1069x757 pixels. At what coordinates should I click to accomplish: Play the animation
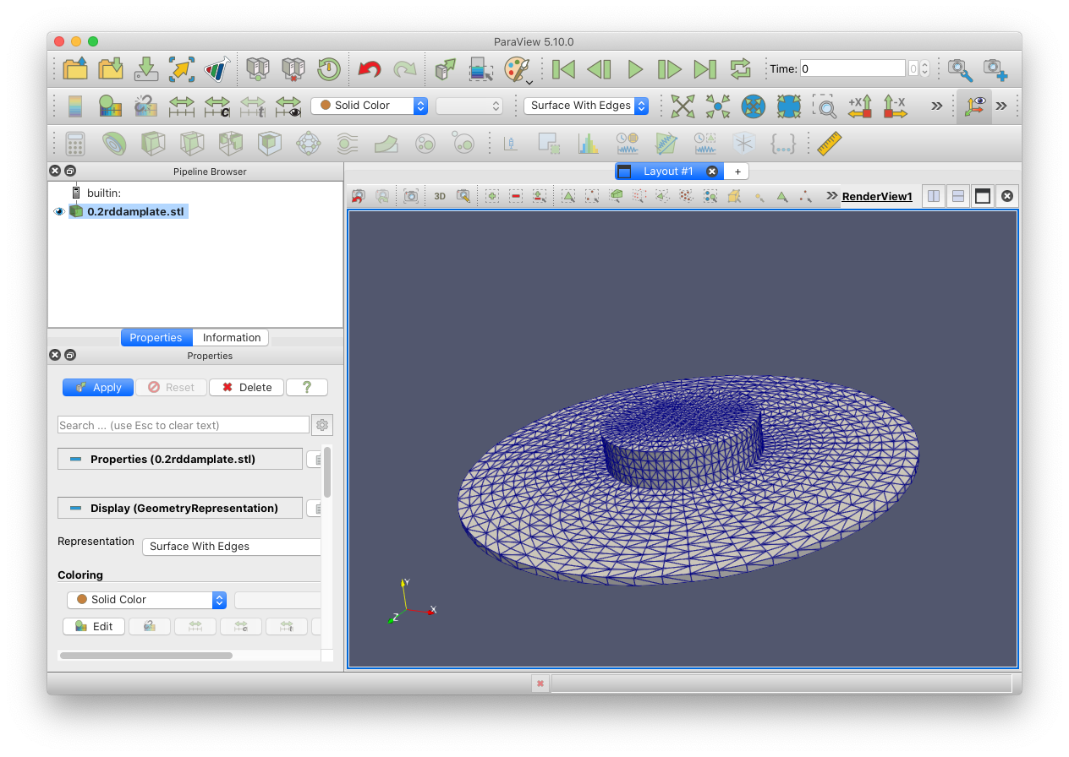[x=635, y=68]
